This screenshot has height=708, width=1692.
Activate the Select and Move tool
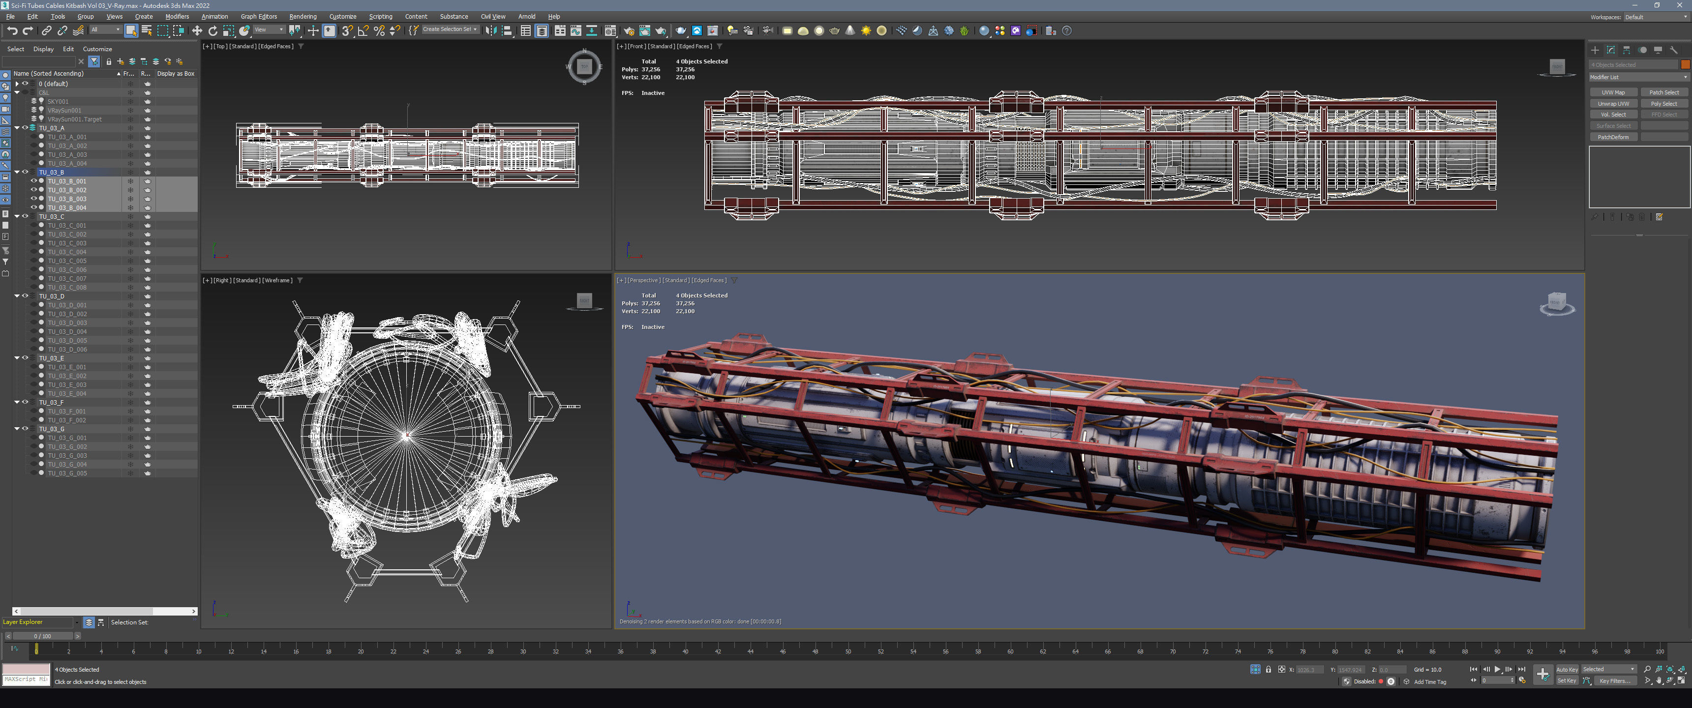coord(197,31)
